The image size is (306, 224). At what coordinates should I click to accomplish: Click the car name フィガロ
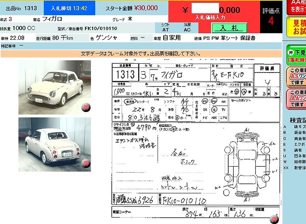(52, 19)
